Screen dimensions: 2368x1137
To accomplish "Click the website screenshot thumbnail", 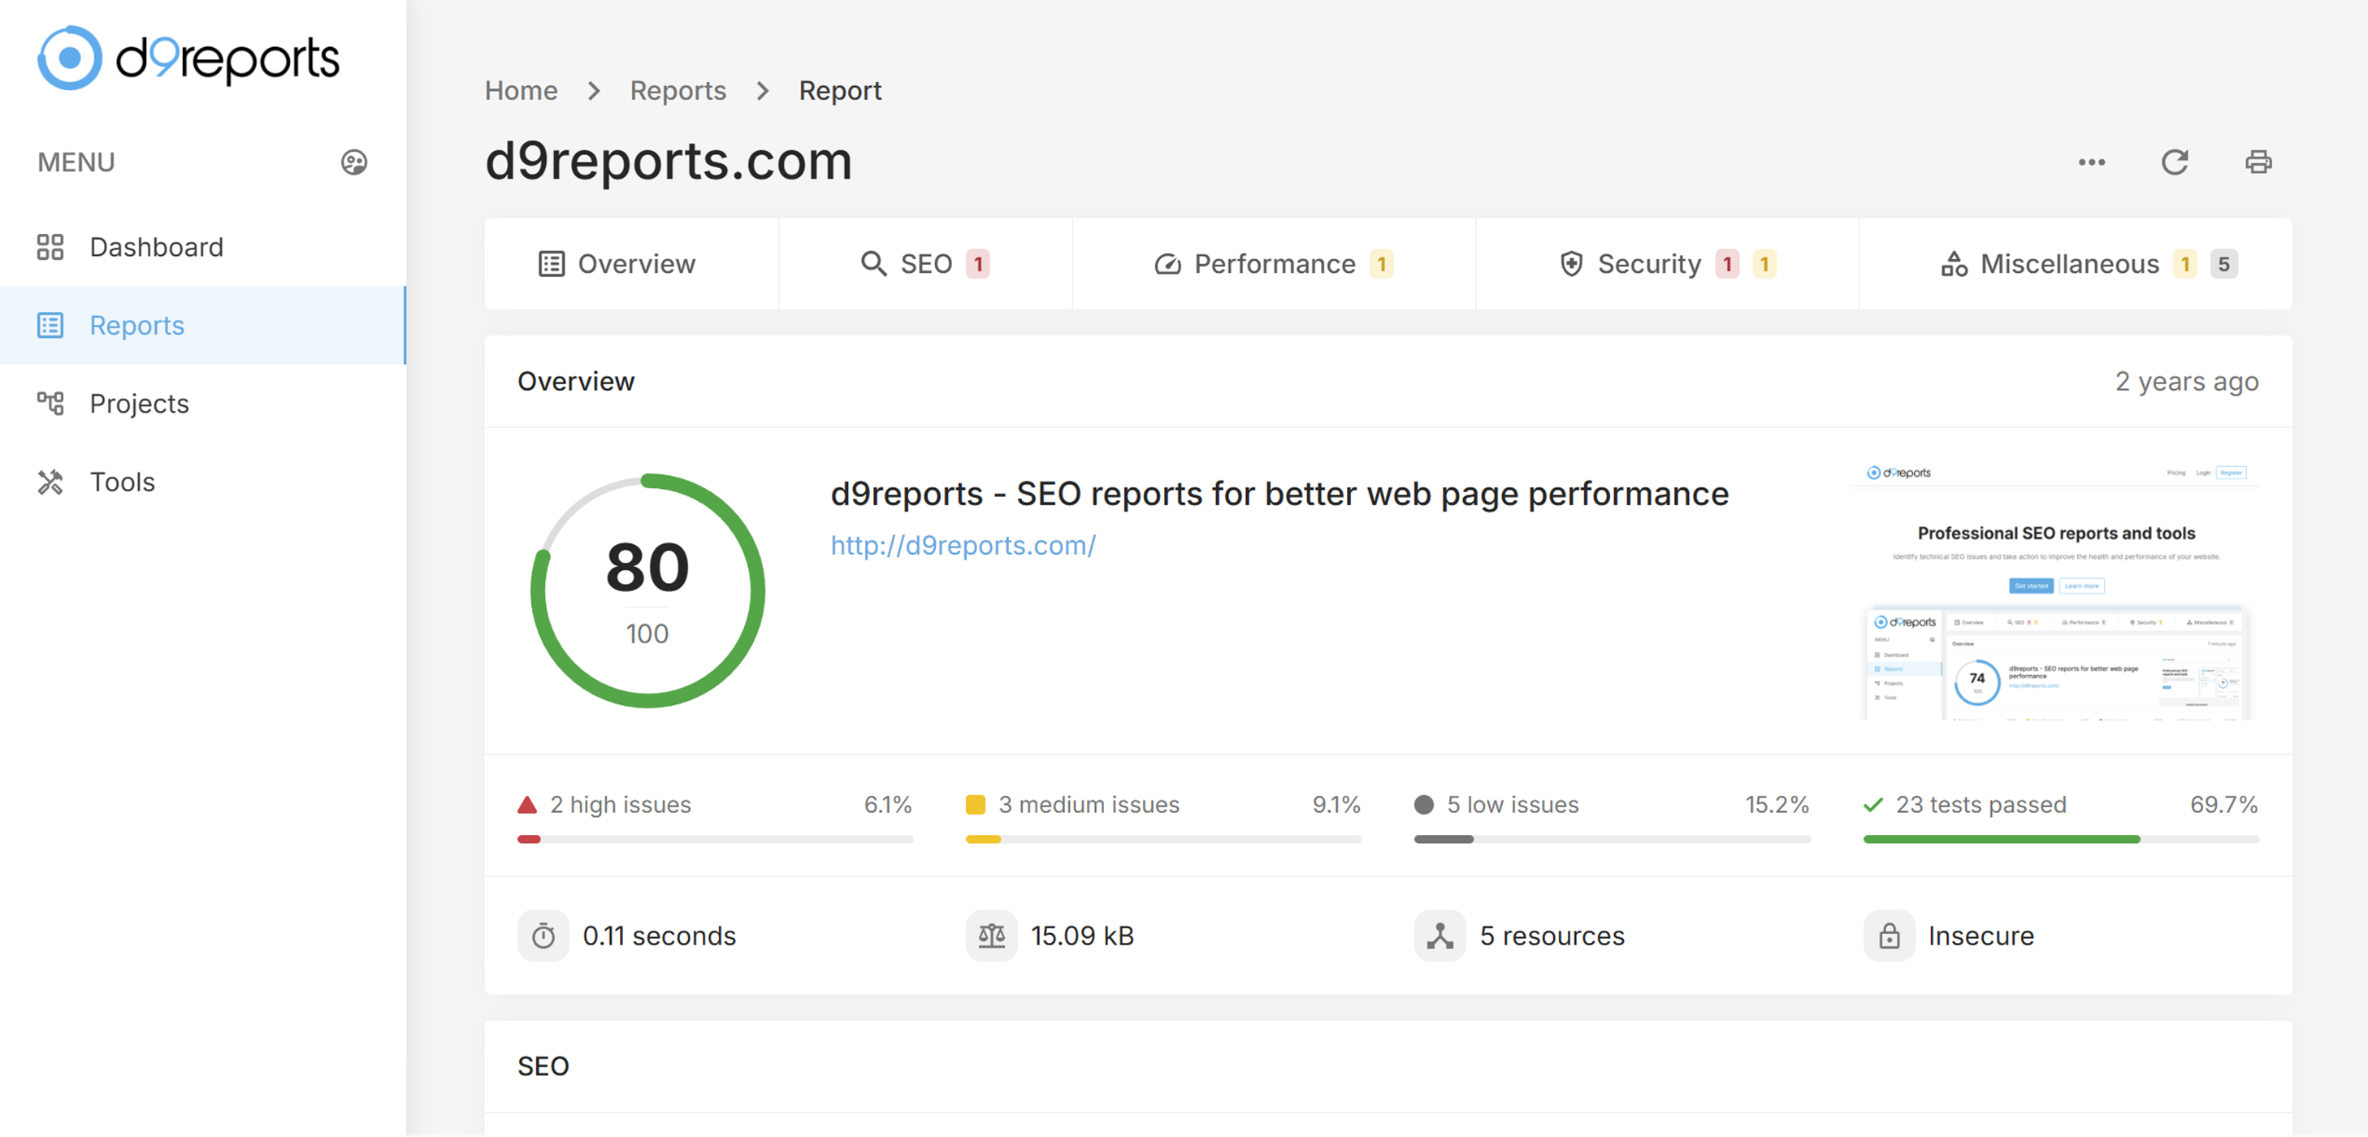I will point(2055,589).
